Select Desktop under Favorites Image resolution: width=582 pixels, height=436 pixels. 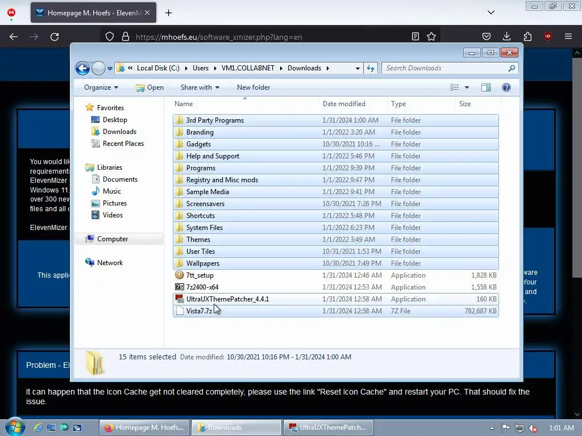pos(115,120)
